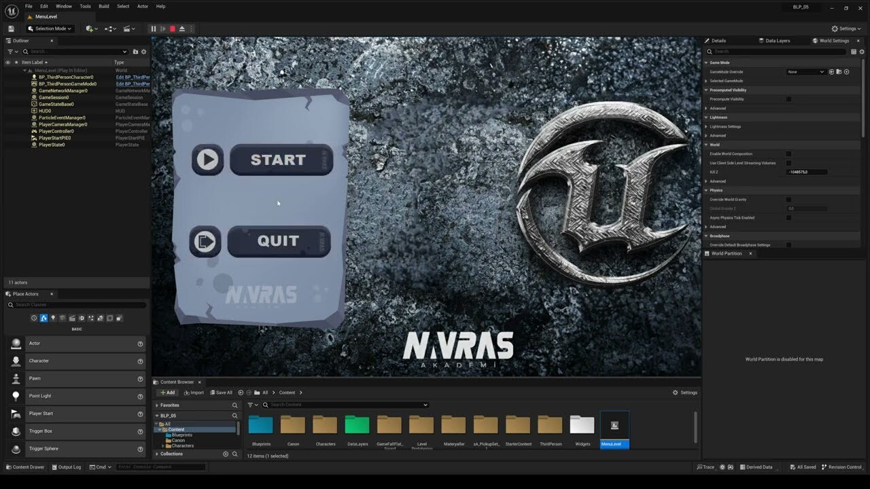Enable Override World Gravity

(x=788, y=199)
